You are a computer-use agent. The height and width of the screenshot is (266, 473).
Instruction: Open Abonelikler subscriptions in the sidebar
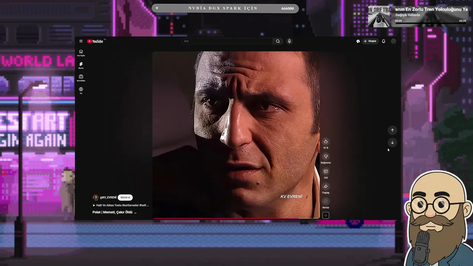pos(81,78)
